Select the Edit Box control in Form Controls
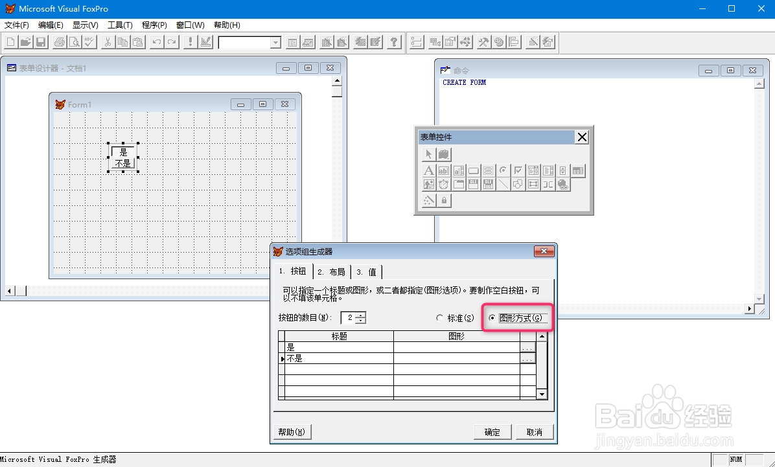This screenshot has width=775, height=467. click(x=458, y=170)
